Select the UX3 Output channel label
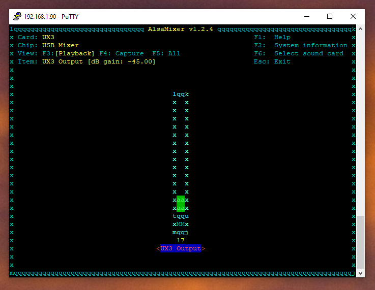Viewport: 375px width, 290px height. [181, 248]
